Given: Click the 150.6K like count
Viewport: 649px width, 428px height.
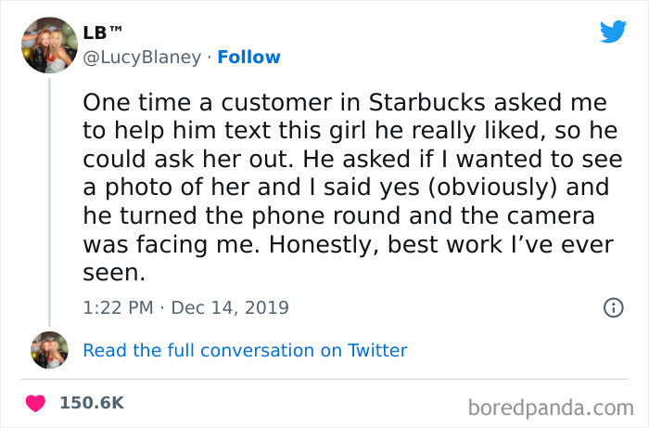Looking at the screenshot, I should [92, 403].
